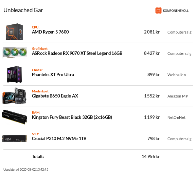Select the ASRock Radeon graphics card image

(x=15, y=52)
